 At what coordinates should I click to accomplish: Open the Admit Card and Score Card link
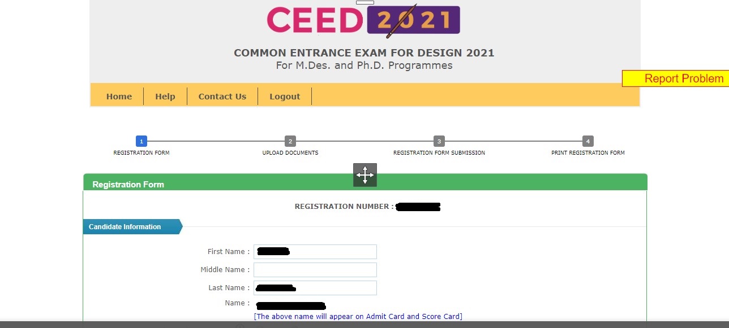point(358,316)
